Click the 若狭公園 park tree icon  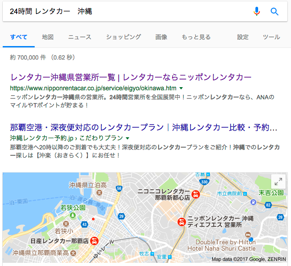coord(73,215)
